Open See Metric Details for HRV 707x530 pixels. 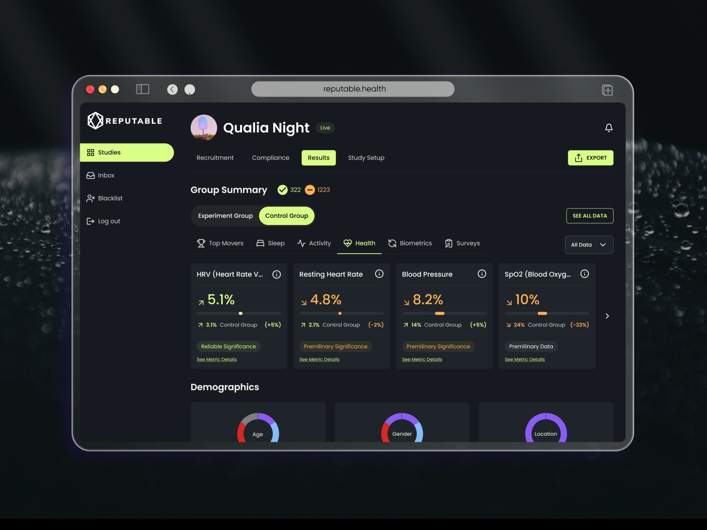point(217,360)
